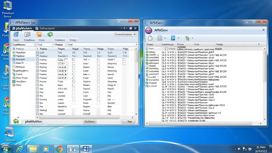Close the inner APMServ panel with its X
This screenshot has height=153, width=272.
pyautogui.click(x=263, y=30)
